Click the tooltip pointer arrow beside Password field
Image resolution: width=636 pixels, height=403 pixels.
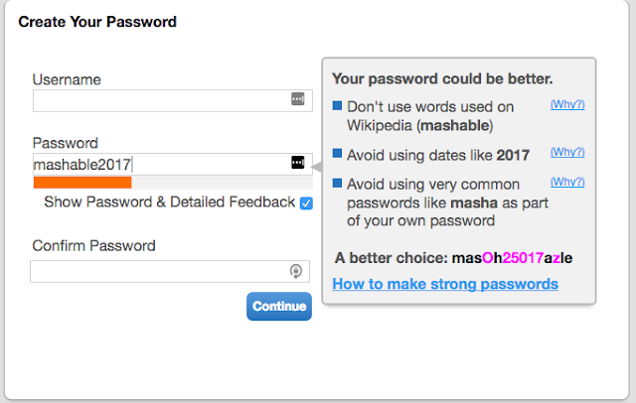point(317,167)
